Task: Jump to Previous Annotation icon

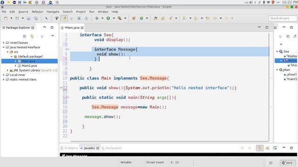Action: pos(196,18)
